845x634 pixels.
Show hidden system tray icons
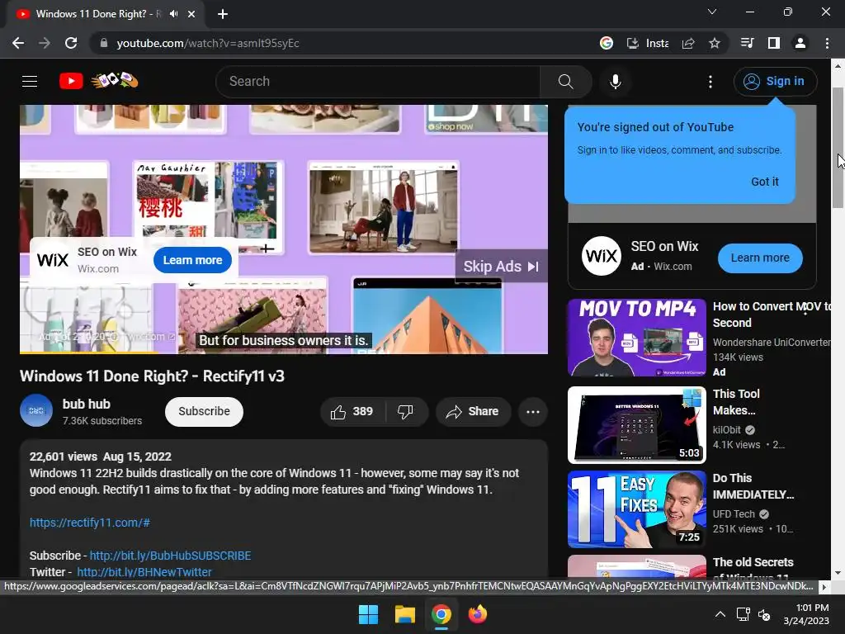click(720, 614)
